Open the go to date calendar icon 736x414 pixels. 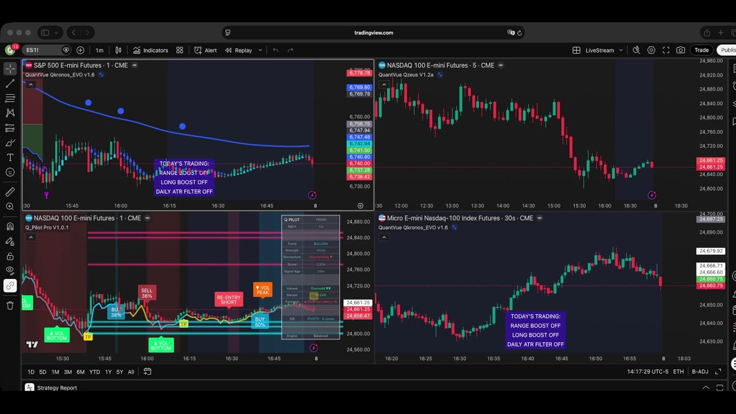point(147,372)
